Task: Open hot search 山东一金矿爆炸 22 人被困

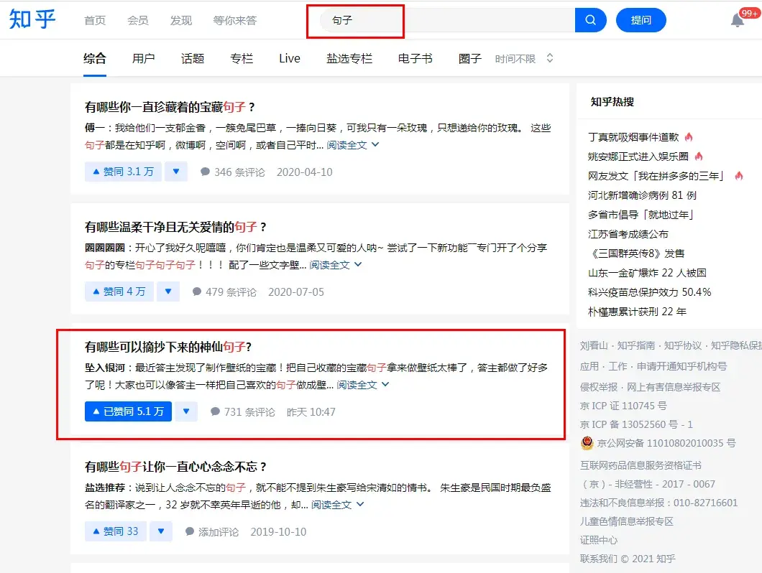Action: (x=647, y=273)
